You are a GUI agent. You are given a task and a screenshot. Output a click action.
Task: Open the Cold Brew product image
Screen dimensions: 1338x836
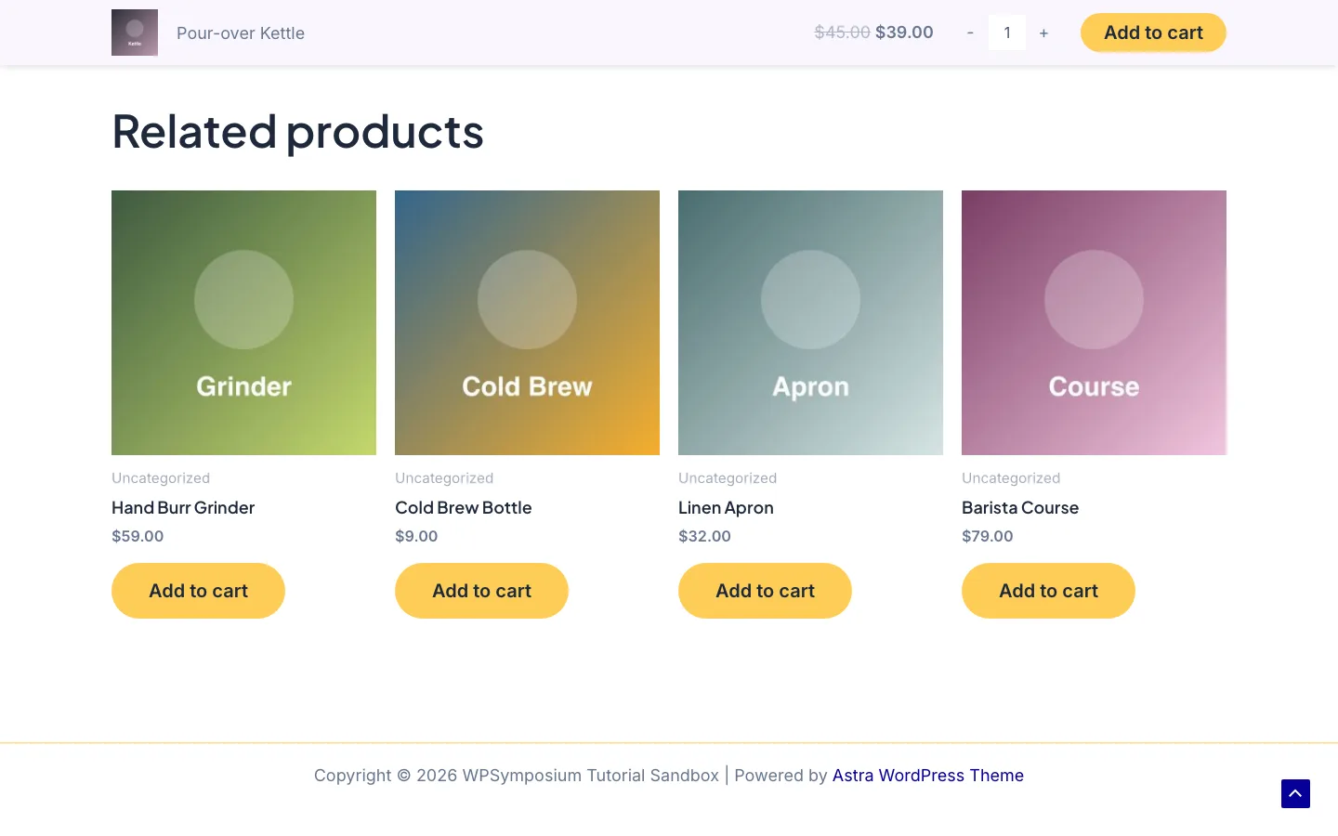527,322
